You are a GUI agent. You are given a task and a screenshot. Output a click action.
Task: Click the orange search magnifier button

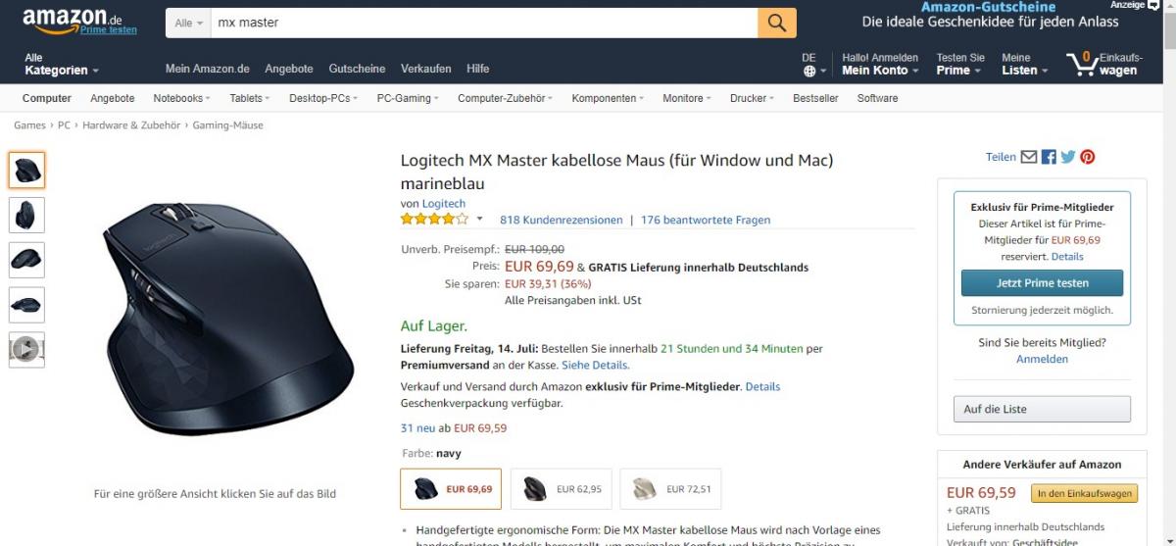[x=777, y=23]
